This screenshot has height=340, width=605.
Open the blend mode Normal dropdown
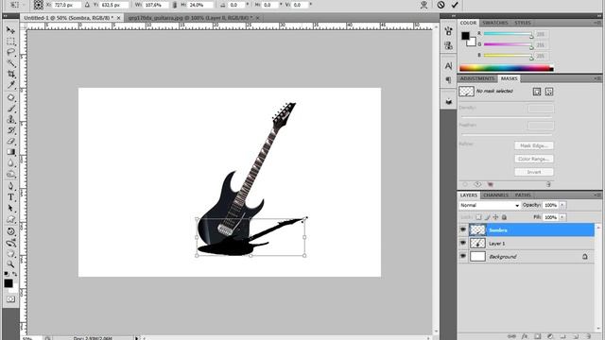coord(490,206)
